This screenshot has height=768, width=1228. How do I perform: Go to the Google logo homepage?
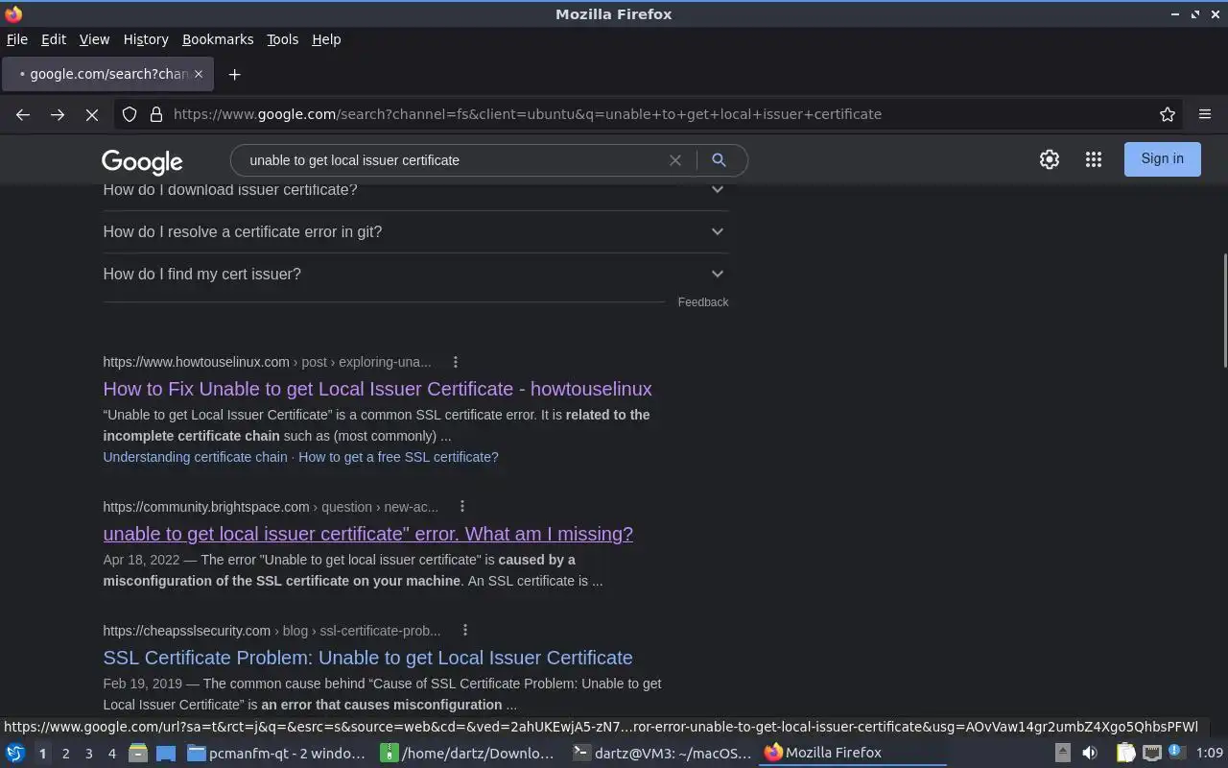point(142,161)
